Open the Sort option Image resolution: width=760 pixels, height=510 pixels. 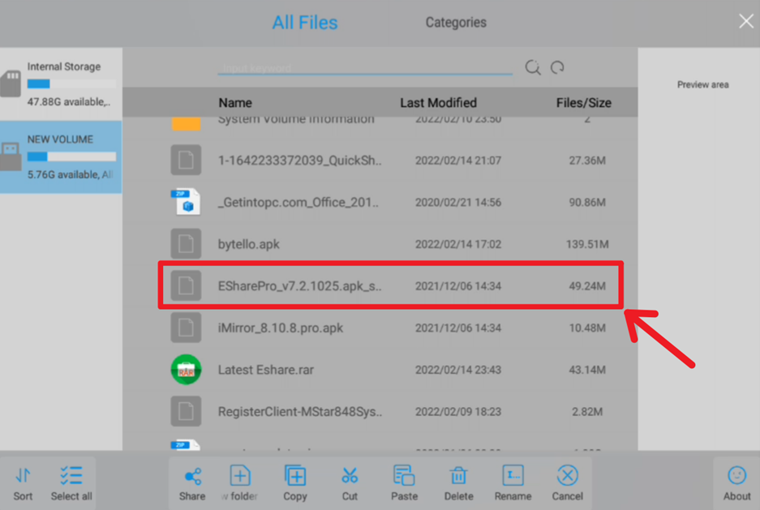[23, 483]
